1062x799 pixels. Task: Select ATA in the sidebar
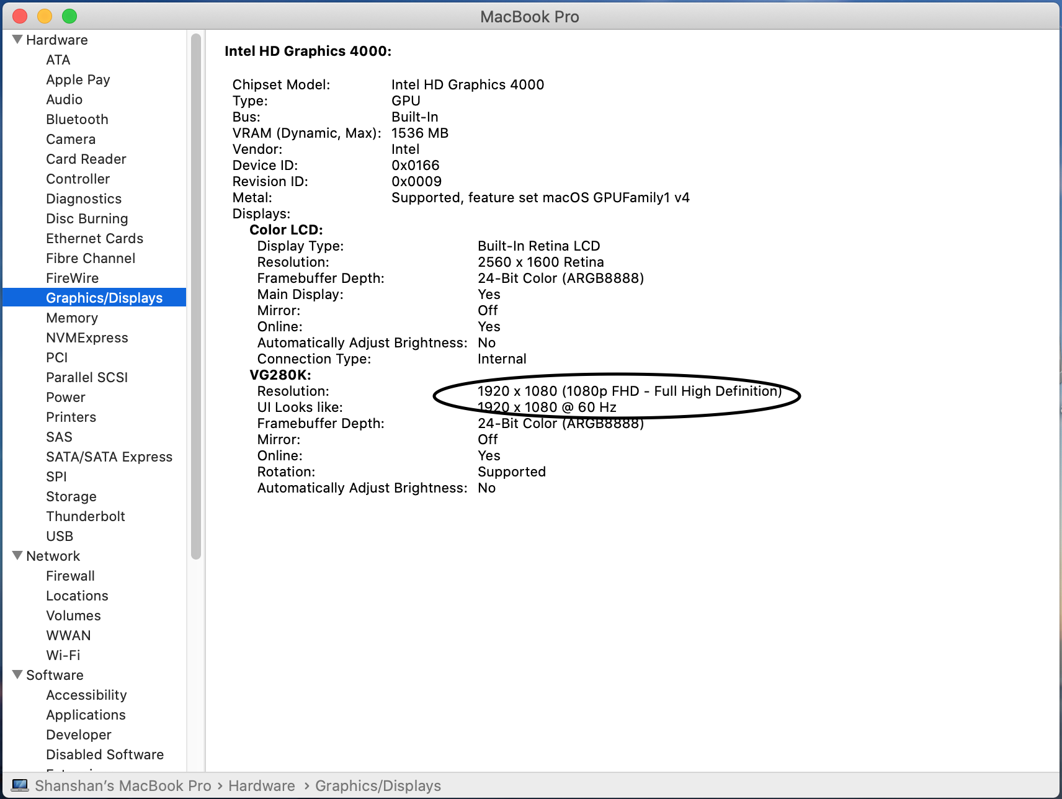pos(58,60)
